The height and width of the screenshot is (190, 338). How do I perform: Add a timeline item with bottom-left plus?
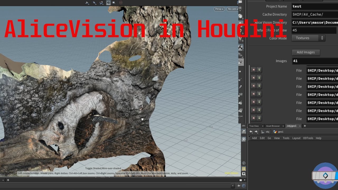pyautogui.click(x=8, y=180)
